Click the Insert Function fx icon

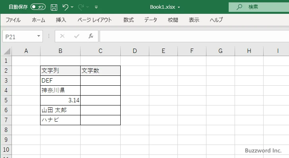91,36
